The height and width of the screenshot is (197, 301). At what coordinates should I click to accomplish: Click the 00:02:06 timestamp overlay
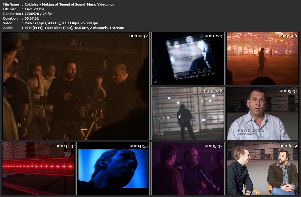click(288, 36)
